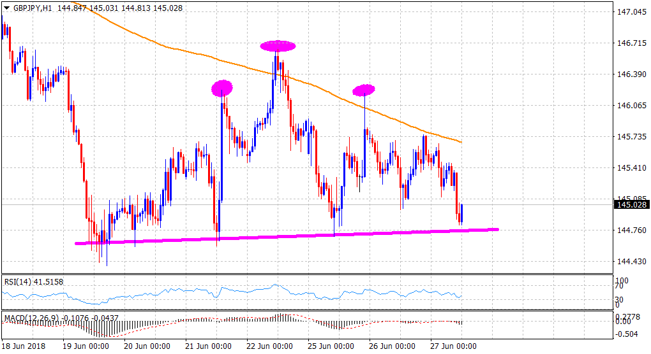Screen dimensions: 651x354
Task: Select the last blue candle on the chart
Action: point(461,213)
